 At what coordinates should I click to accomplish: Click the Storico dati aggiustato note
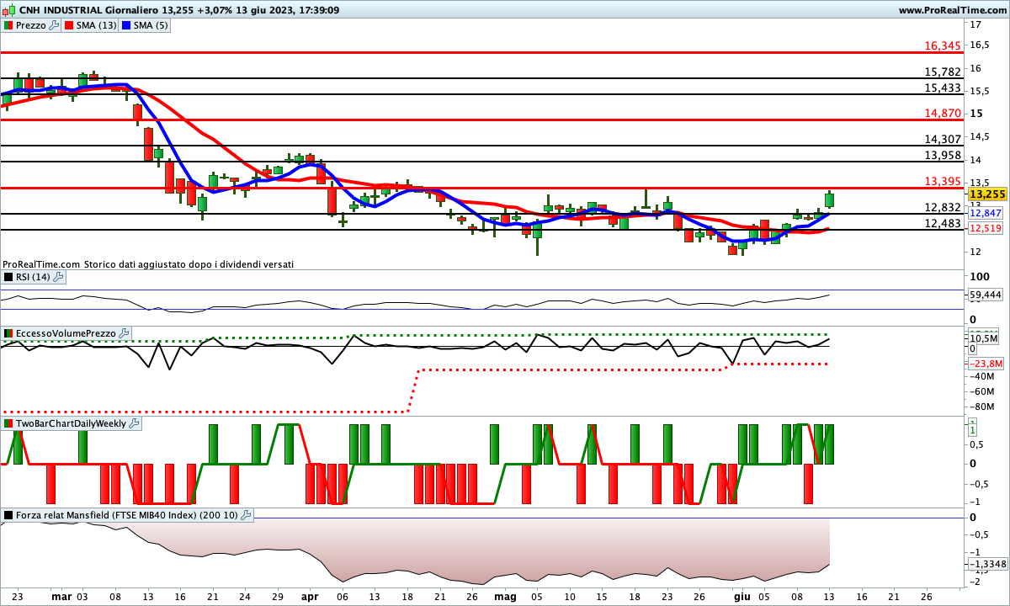(189, 264)
